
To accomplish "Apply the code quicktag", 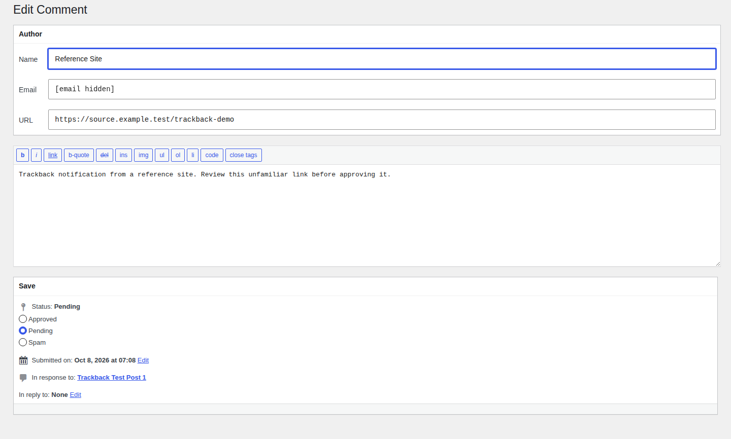I will click(x=212, y=155).
